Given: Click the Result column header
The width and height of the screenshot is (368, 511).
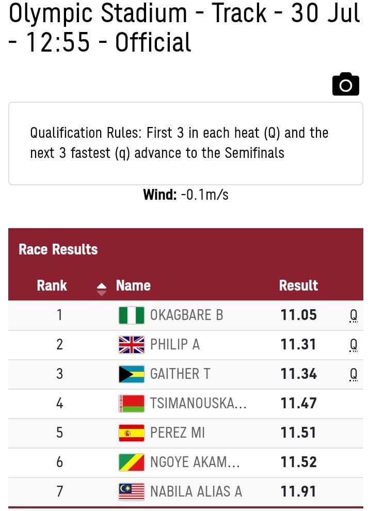Looking at the screenshot, I should pos(298,285).
